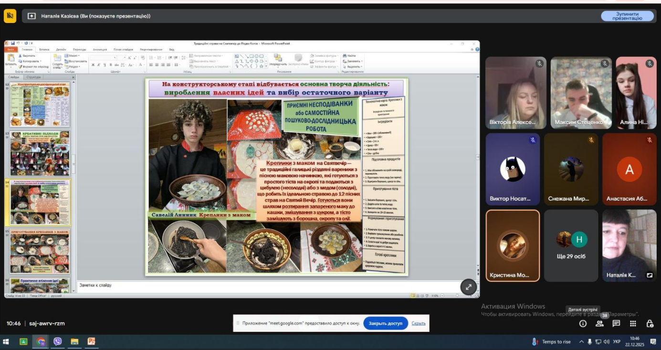
Task: Click the Скрыть link in sharing bar
Action: coord(418,323)
